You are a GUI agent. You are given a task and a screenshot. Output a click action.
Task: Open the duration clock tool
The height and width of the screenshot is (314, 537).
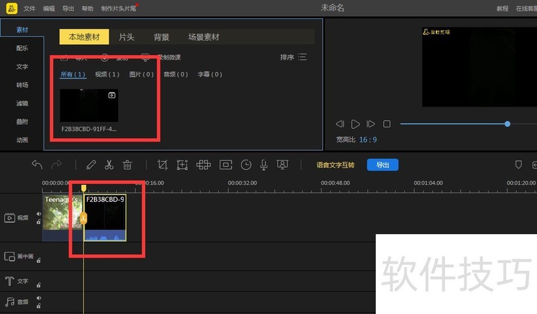click(x=246, y=164)
